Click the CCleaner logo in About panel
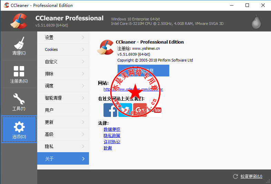Image resolution: width=271 pixels, height=184 pixels. 106,47
